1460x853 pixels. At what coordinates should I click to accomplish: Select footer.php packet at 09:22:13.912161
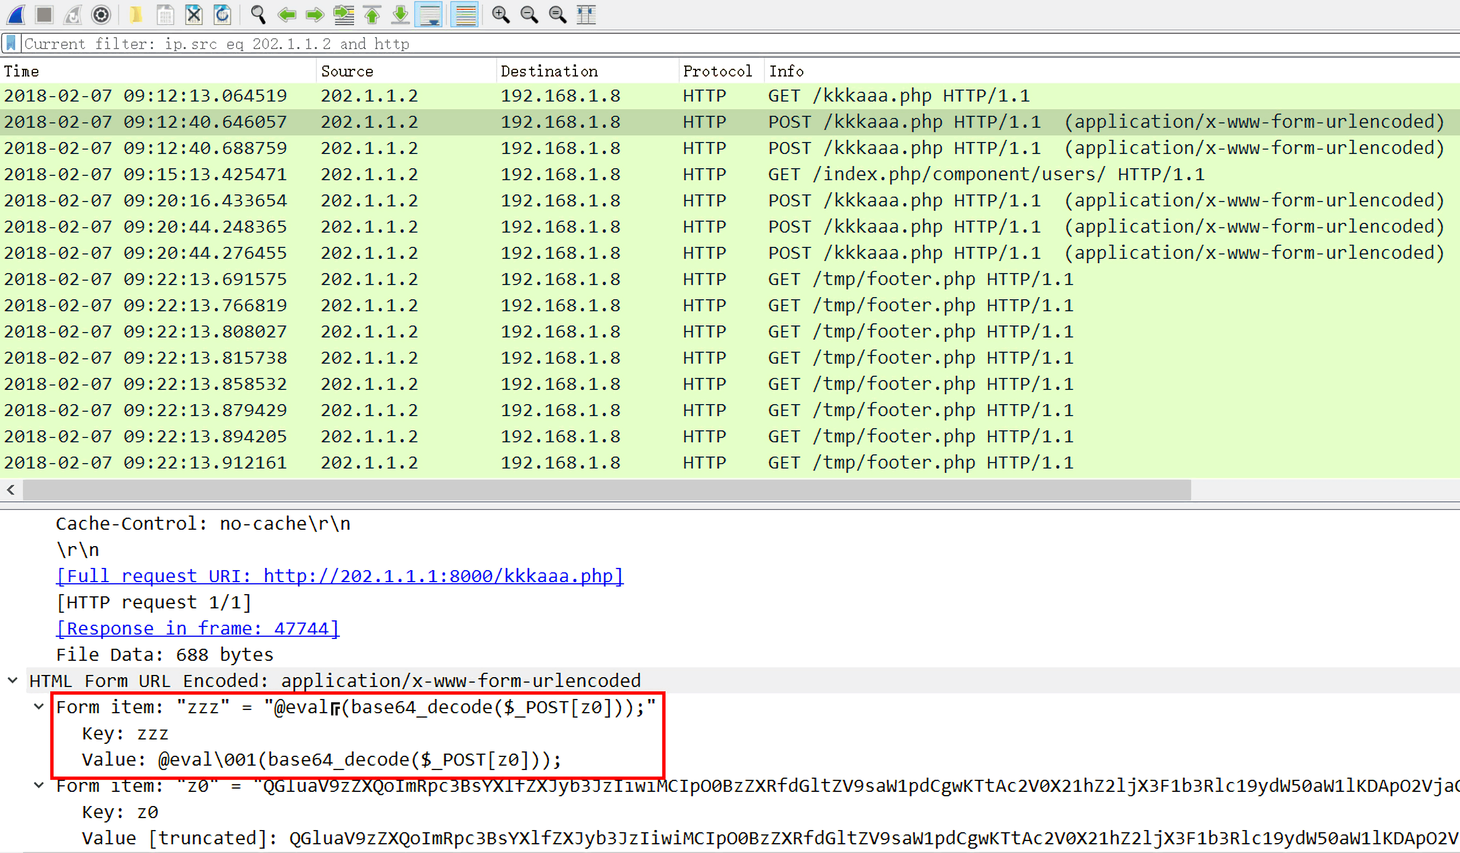point(730,463)
